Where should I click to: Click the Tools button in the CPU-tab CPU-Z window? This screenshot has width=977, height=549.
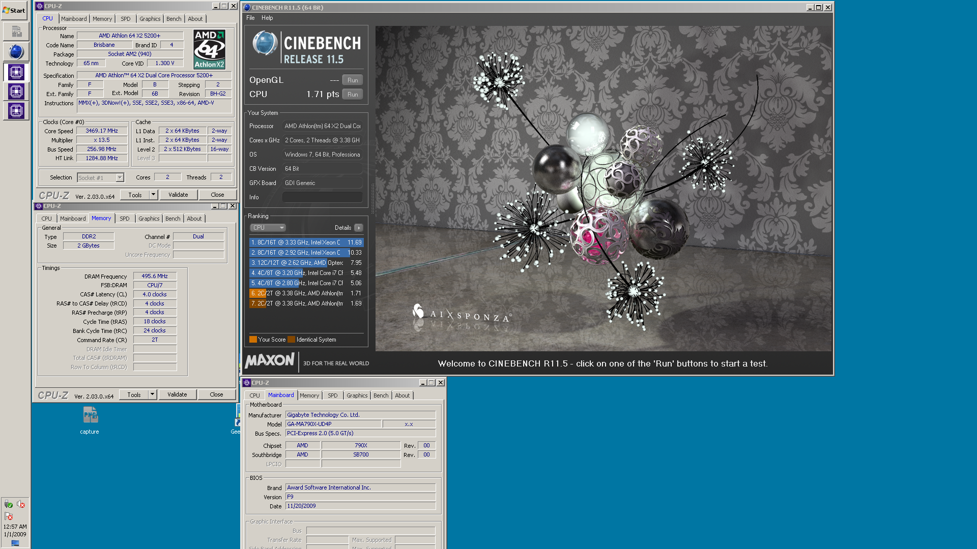point(135,195)
